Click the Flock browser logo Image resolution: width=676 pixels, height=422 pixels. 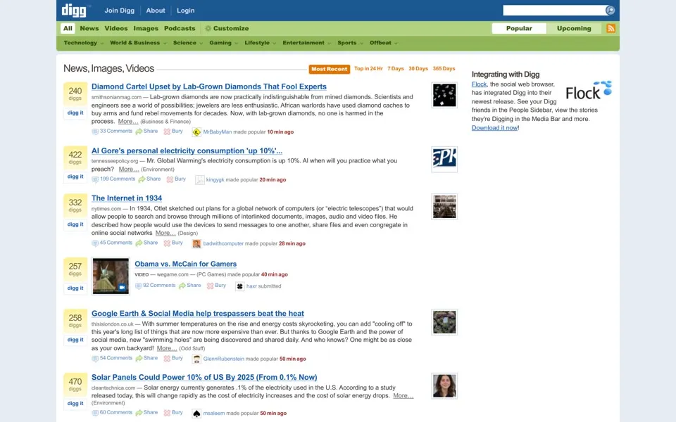point(589,91)
